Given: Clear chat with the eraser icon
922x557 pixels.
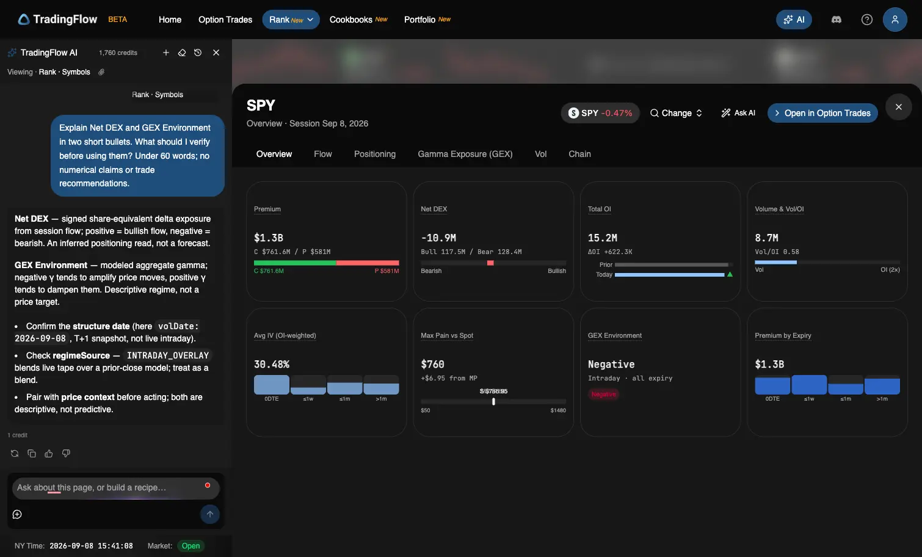Looking at the screenshot, I should [x=182, y=53].
